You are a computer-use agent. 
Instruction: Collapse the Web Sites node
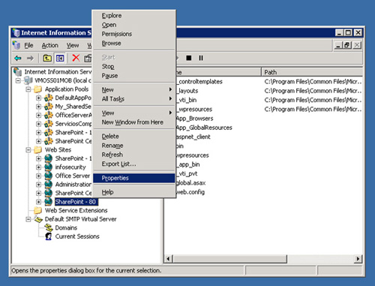click(28, 150)
